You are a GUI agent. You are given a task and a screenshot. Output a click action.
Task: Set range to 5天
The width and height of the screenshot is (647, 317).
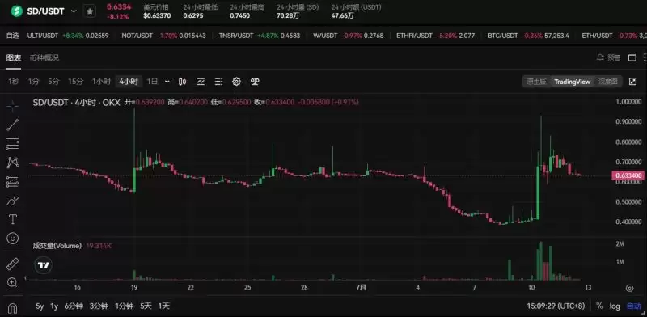coord(146,306)
